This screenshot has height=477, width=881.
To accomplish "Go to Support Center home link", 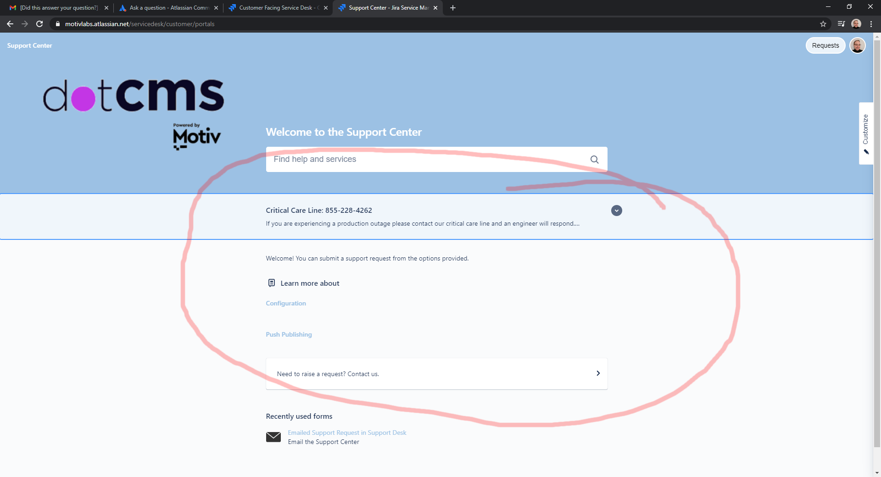I will 30,45.
